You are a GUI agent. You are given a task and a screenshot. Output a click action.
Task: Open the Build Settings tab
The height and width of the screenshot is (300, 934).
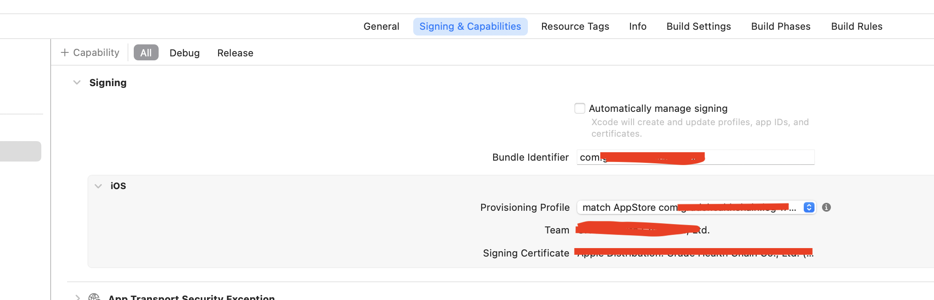tap(699, 27)
